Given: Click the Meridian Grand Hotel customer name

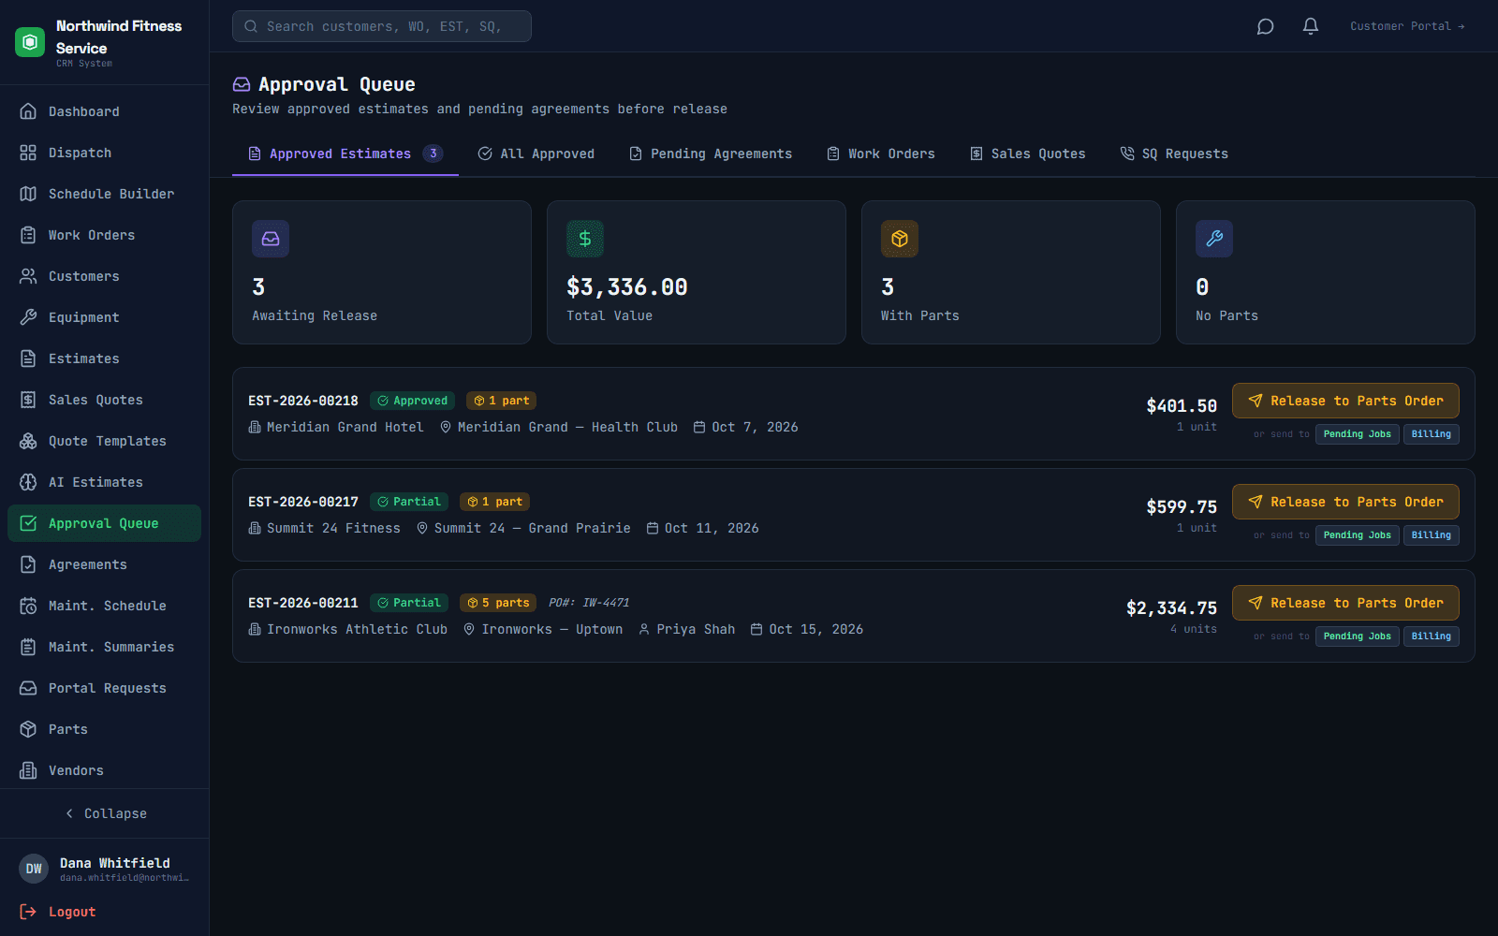Looking at the screenshot, I should (345, 427).
